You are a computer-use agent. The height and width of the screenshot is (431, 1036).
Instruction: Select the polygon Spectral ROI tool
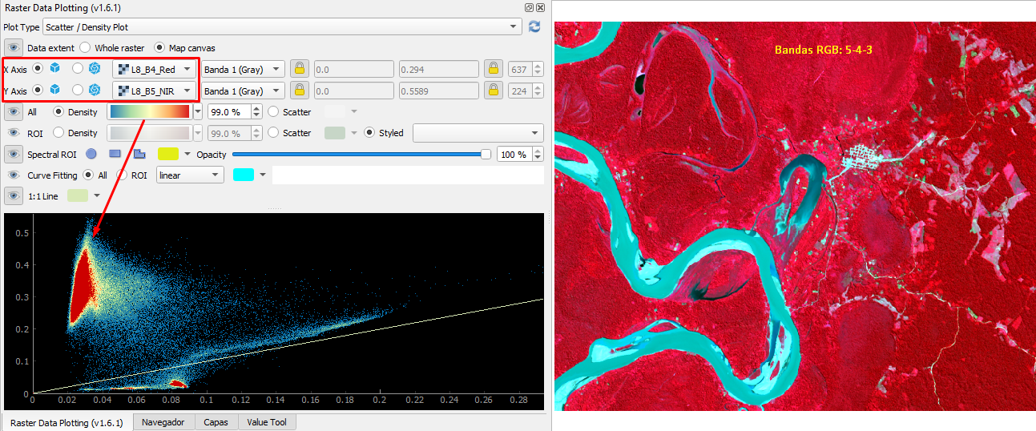pyautogui.click(x=139, y=154)
